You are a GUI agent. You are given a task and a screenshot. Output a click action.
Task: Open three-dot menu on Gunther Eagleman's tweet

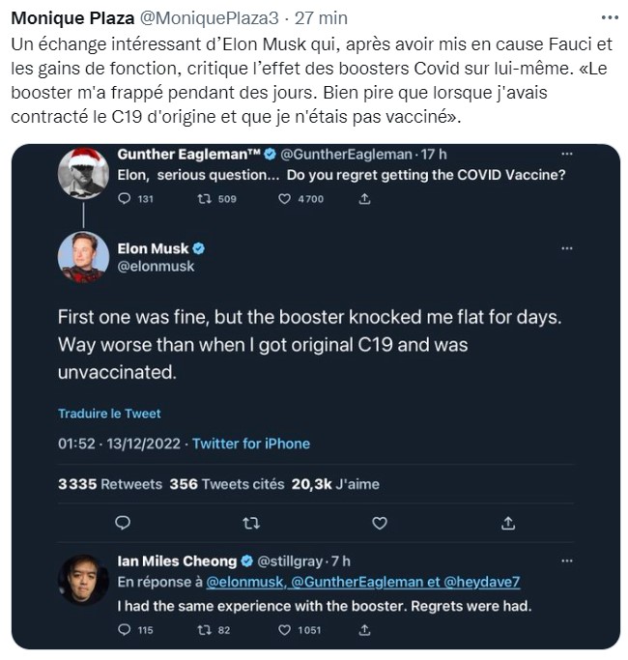pyautogui.click(x=567, y=154)
